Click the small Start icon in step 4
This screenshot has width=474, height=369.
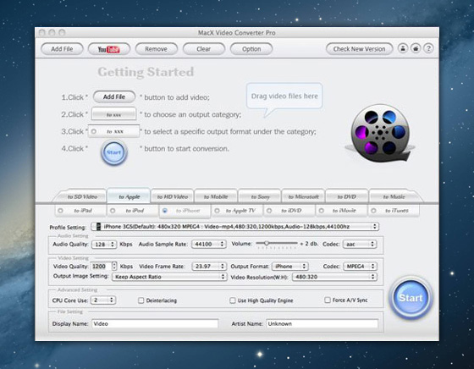[x=114, y=152]
